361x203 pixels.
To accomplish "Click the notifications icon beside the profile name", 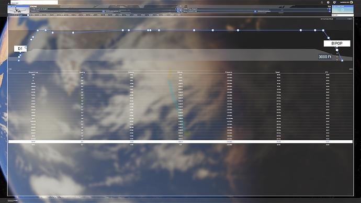I will click(x=334, y=2).
